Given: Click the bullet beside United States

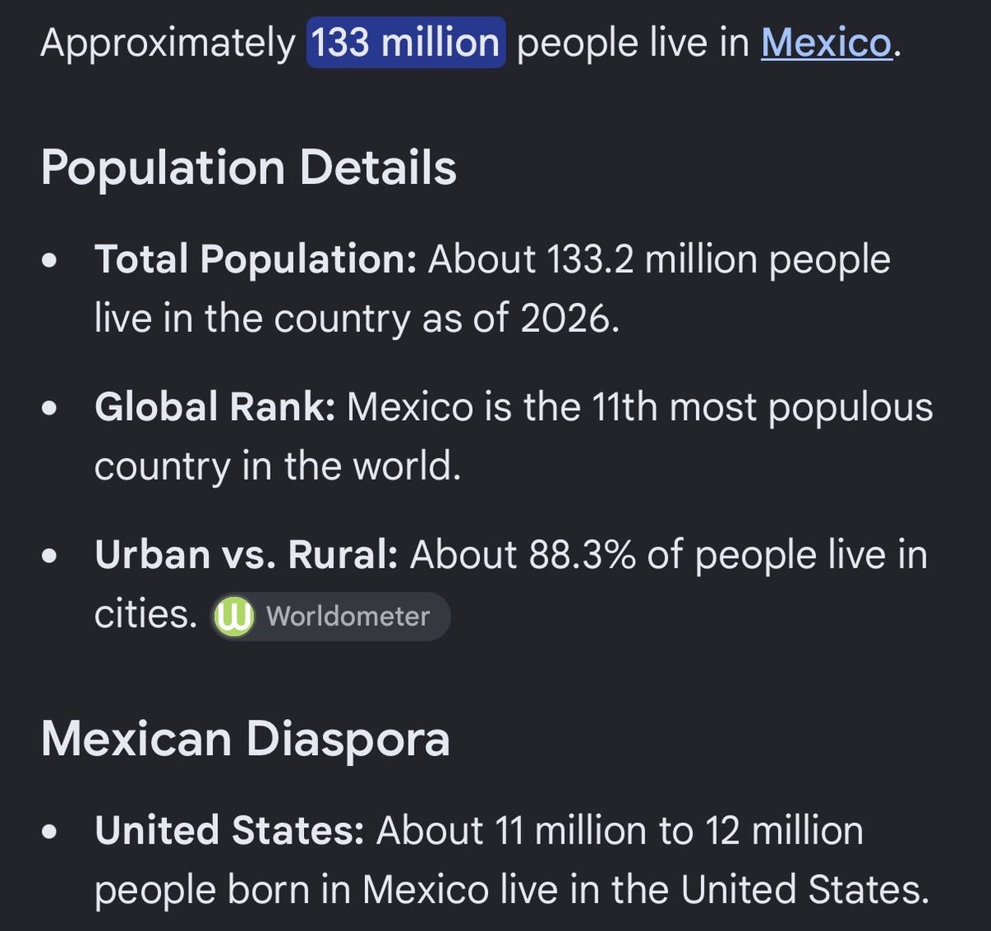Looking at the screenshot, I should [x=50, y=832].
